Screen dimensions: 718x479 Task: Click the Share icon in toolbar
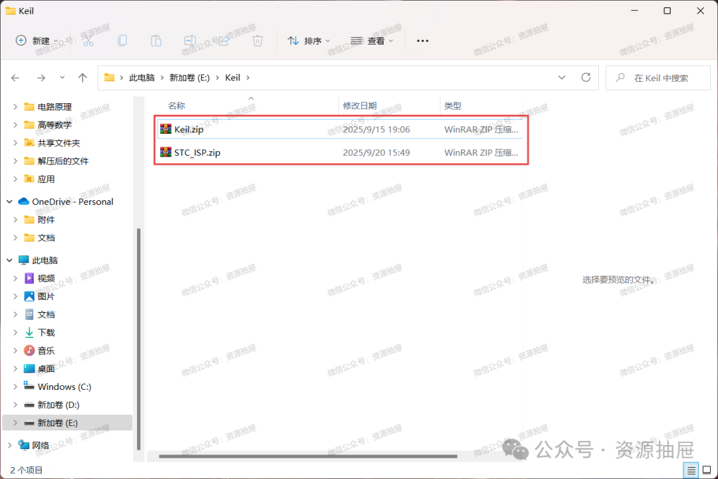(x=224, y=41)
